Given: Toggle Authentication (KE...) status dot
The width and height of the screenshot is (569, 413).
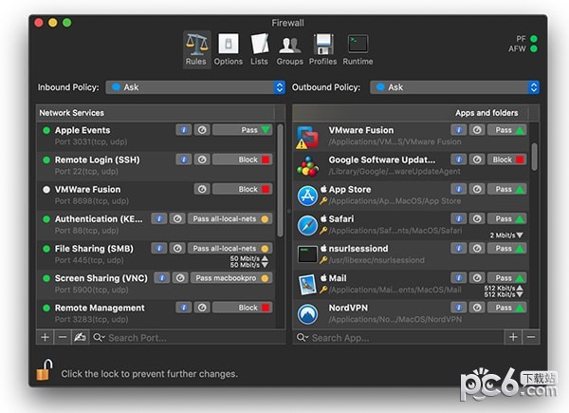Looking at the screenshot, I should 46,219.
